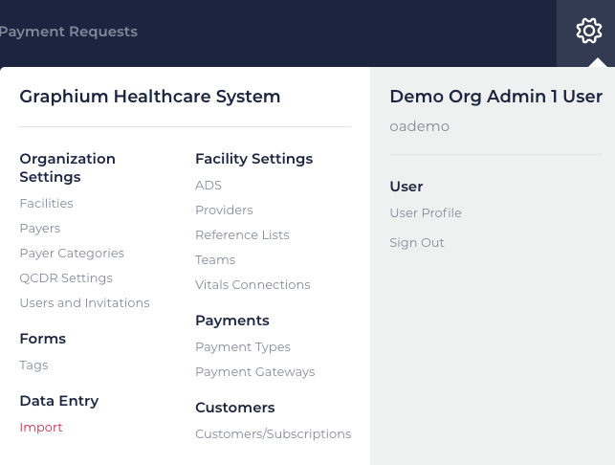Click the settings gear icon
Image resolution: width=615 pixels, height=465 pixels.
click(589, 31)
